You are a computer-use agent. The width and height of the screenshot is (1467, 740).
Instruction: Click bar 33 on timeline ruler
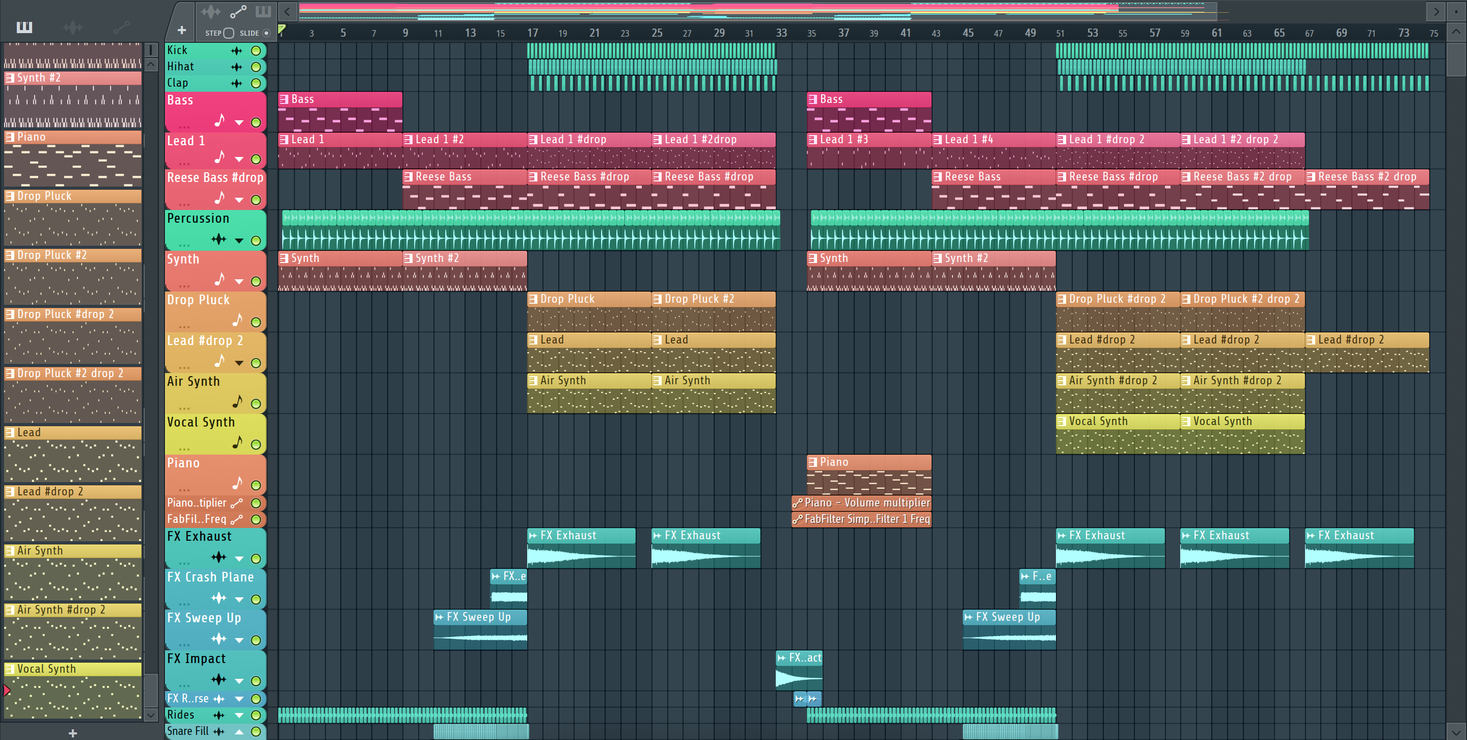[781, 33]
